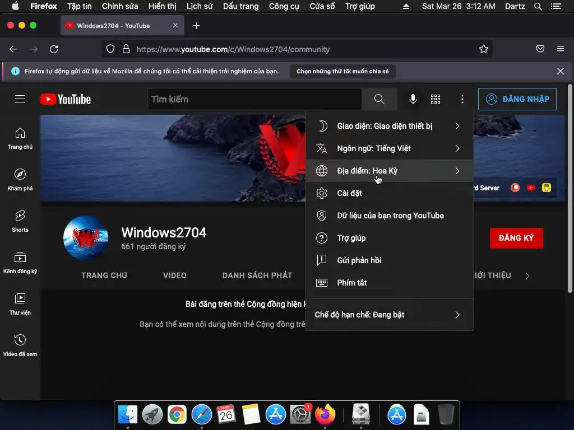Switch to VIDEO channel tab
This screenshot has width=574, height=430.
point(175,275)
